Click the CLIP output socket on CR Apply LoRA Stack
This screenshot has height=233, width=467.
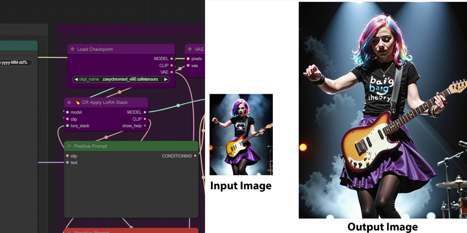click(145, 119)
